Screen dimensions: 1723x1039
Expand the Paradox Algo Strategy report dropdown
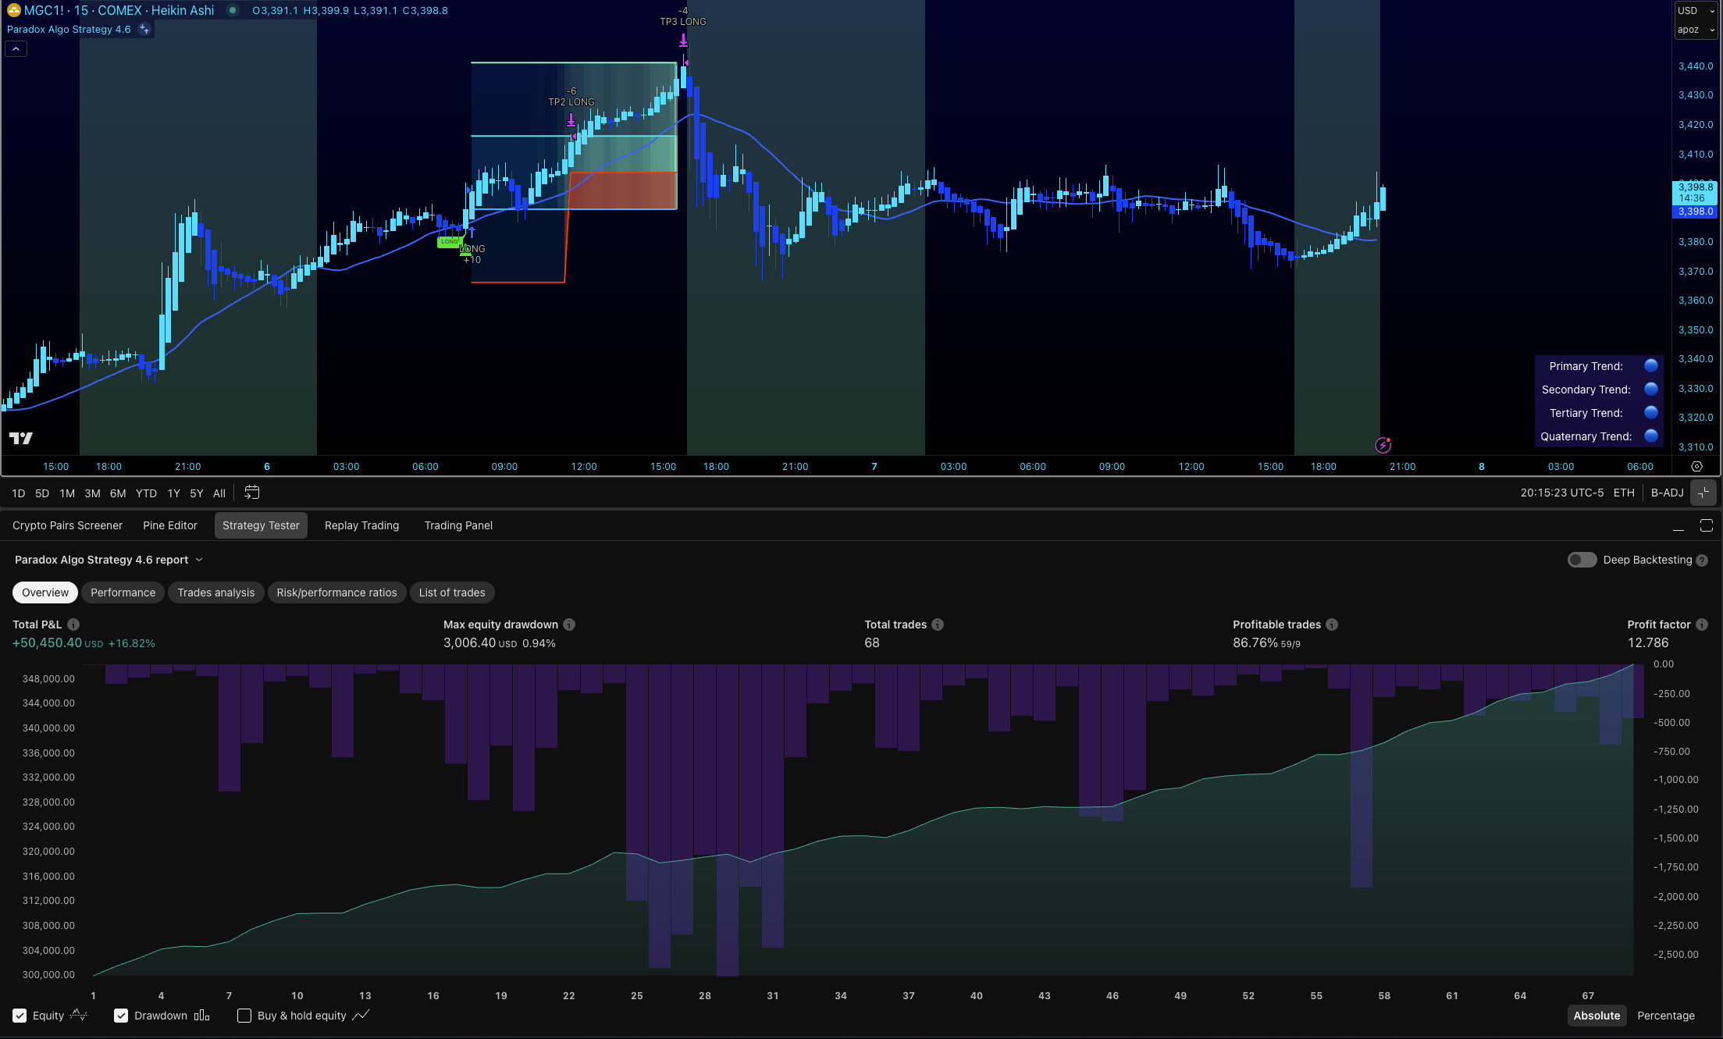pyautogui.click(x=199, y=560)
